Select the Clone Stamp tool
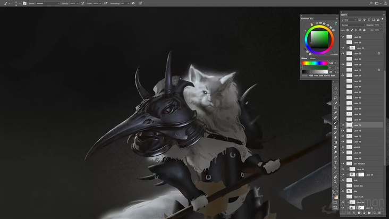 (x=335, y=128)
